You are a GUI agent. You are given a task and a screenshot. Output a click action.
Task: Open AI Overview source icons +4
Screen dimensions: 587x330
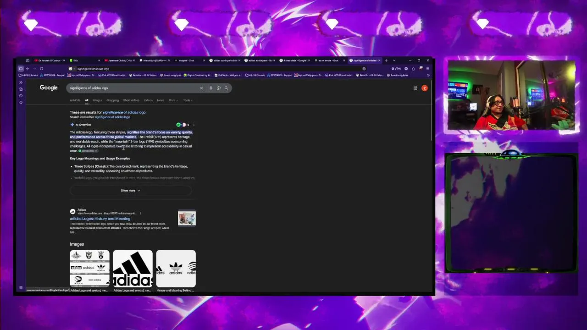click(x=183, y=125)
